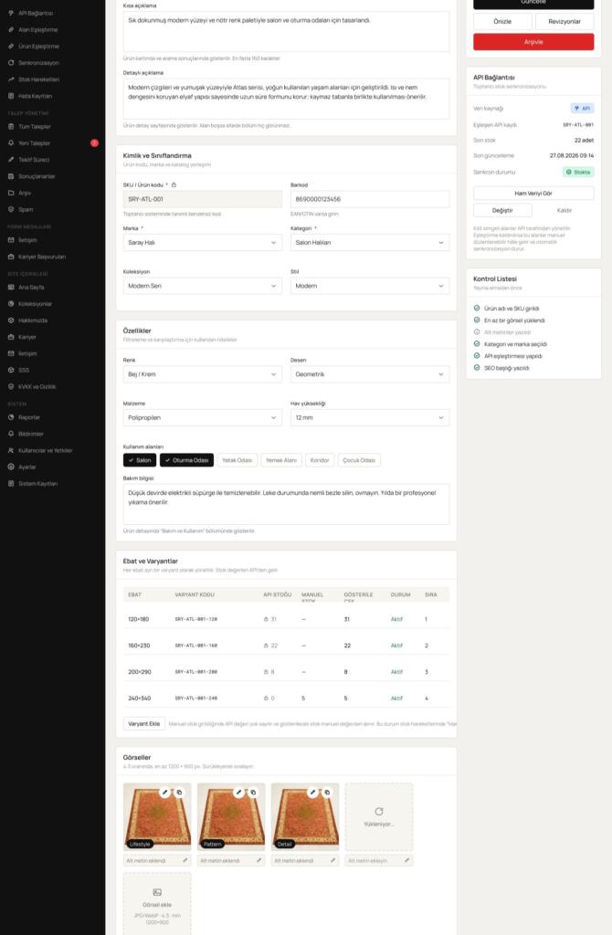Click the lock icon in the 120×180 stock cell

[x=266, y=620]
